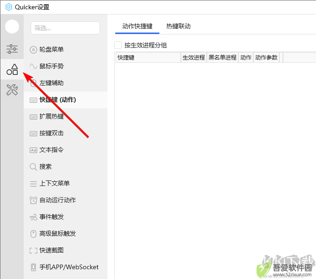Open 轮盘菜单 settings
This screenshot has height=279, width=316.
[66, 49]
